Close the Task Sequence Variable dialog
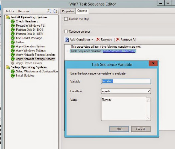The height and width of the screenshot is (149, 175). coord(153,63)
